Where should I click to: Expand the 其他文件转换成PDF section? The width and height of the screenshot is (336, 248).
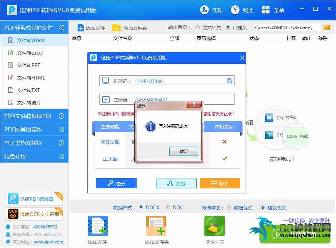[34, 116]
